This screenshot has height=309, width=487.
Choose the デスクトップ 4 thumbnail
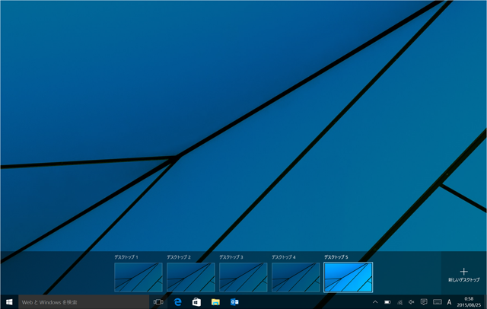pos(296,277)
